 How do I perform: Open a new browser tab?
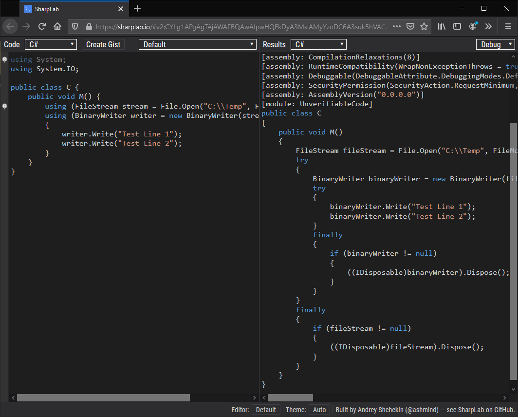point(137,8)
